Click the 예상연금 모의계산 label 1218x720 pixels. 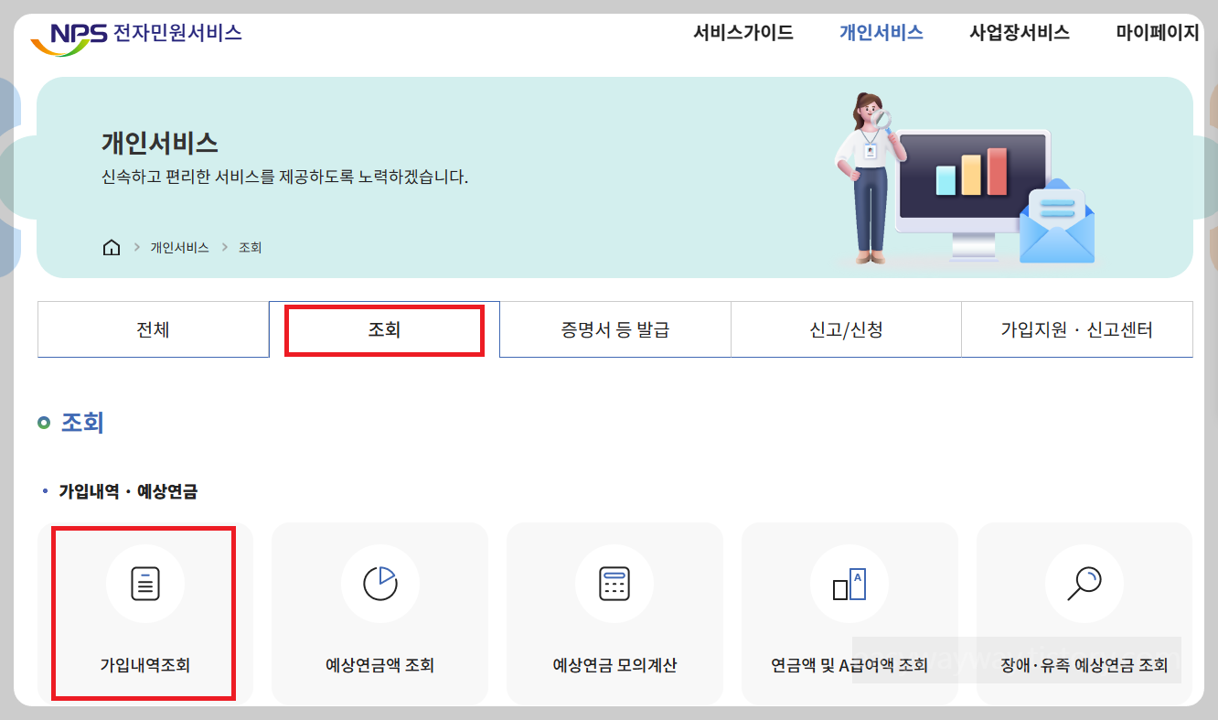point(614,665)
